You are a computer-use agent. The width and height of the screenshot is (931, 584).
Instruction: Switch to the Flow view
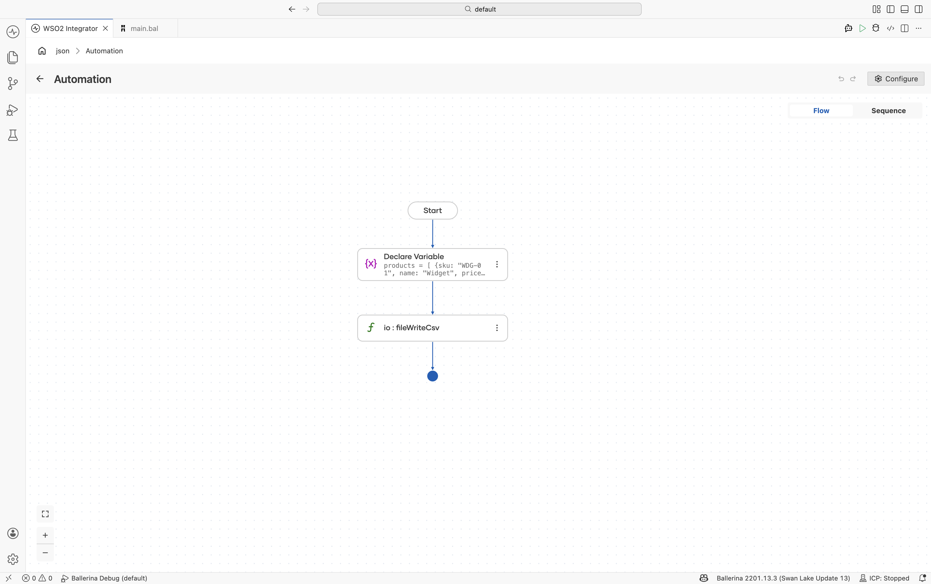click(x=821, y=110)
